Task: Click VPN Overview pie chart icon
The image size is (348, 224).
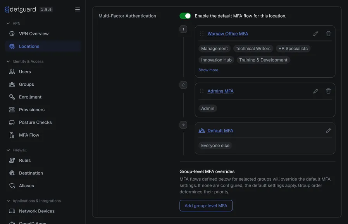Action: point(12,34)
